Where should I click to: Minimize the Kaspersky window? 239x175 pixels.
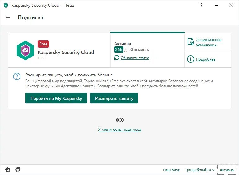pyautogui.click(x=216, y=5)
